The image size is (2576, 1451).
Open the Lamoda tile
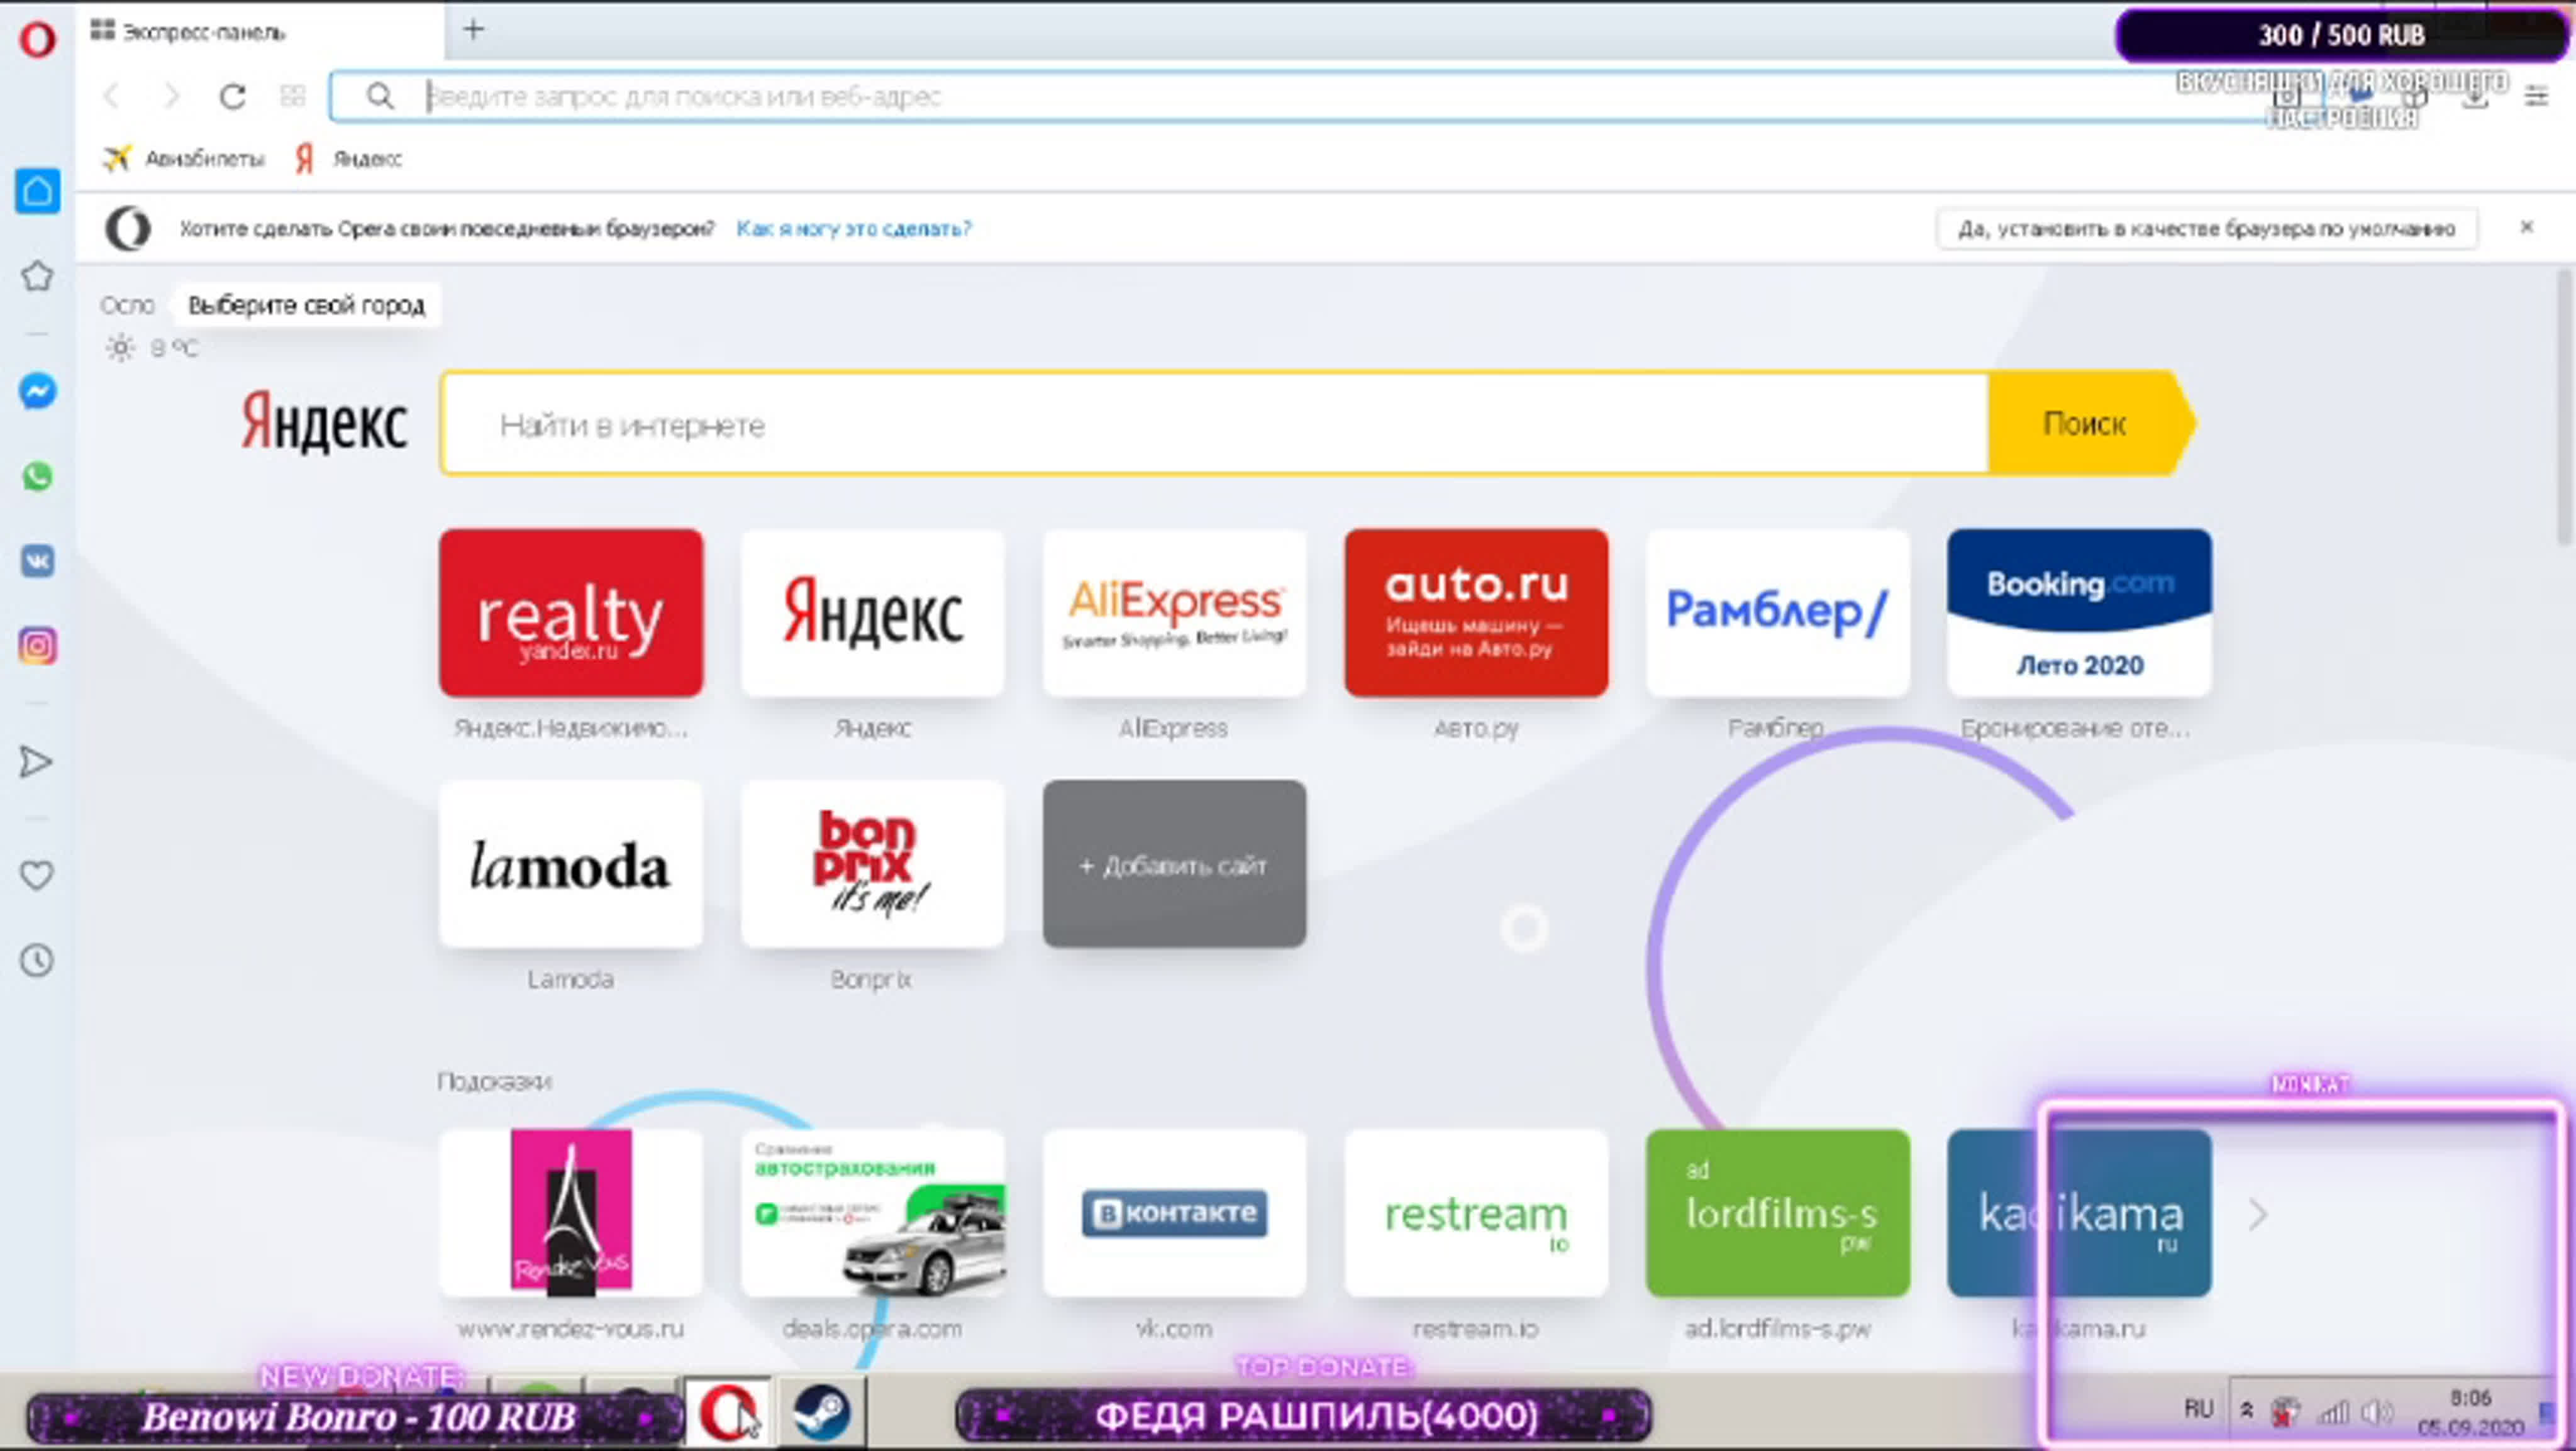point(571,864)
